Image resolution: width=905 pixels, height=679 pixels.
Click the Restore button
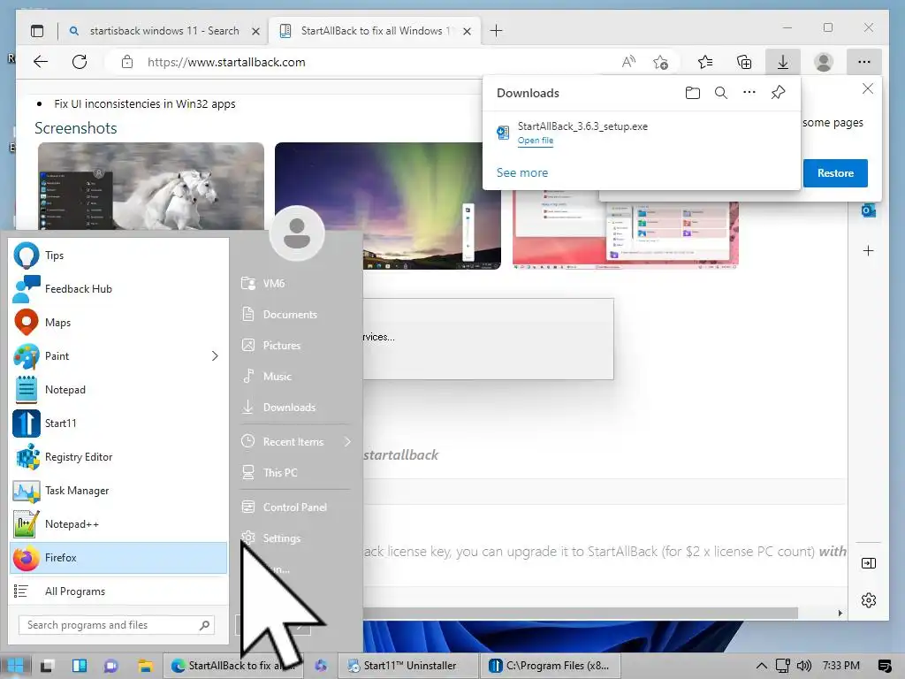835,173
